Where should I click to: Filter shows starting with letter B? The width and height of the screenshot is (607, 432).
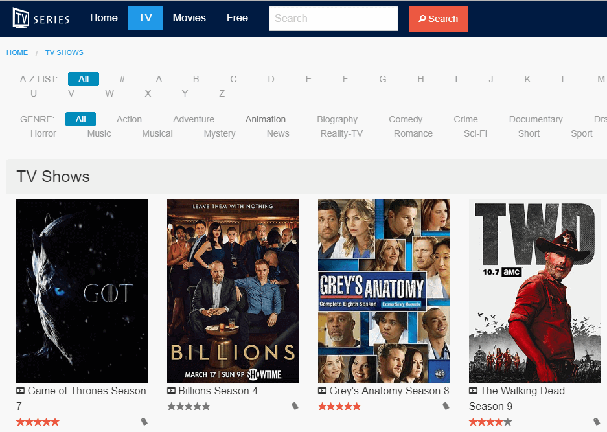pyautogui.click(x=196, y=80)
